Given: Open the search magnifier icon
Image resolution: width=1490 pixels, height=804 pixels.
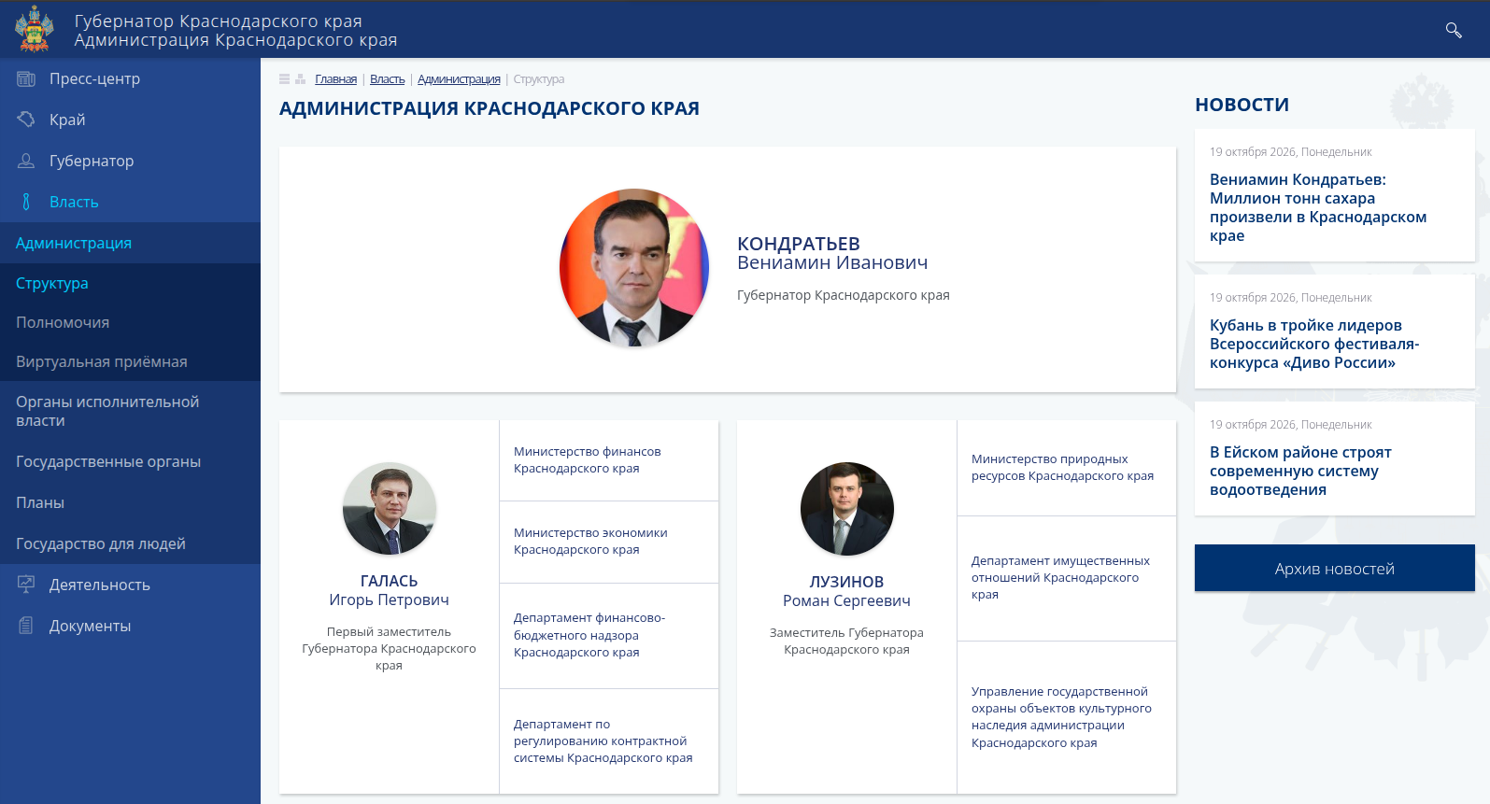Looking at the screenshot, I should coord(1454,30).
